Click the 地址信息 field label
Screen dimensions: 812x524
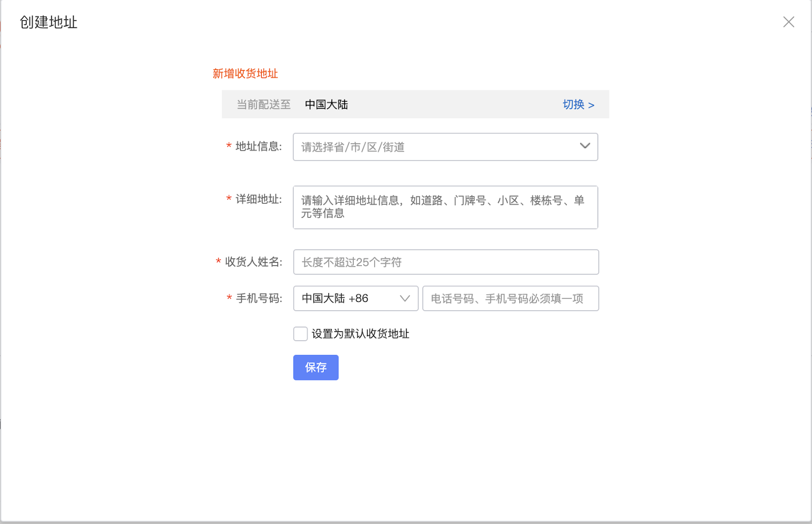[258, 147]
